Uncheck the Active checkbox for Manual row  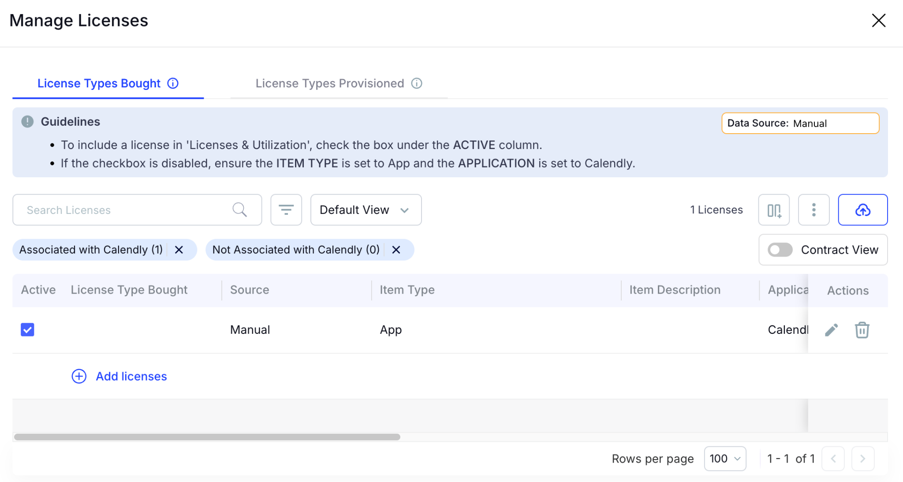tap(27, 330)
